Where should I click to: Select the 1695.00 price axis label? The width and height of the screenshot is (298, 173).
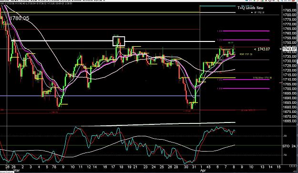(x=289, y=93)
